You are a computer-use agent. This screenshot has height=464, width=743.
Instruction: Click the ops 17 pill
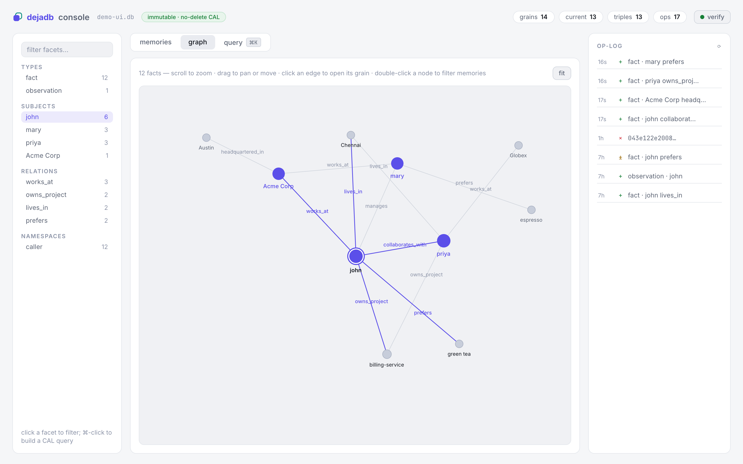point(670,17)
